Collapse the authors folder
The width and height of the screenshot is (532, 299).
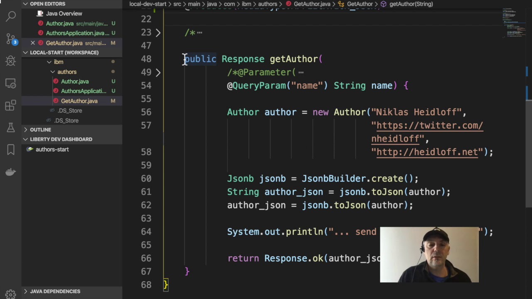[x=53, y=72]
